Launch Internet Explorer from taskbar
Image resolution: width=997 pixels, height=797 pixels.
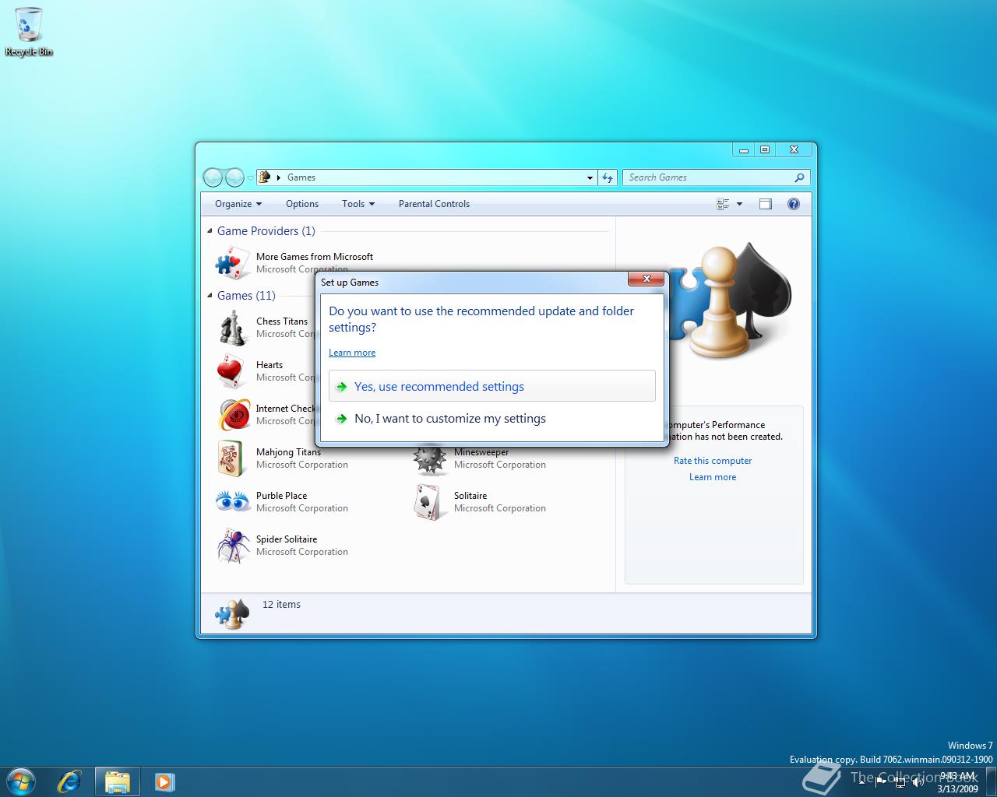(69, 781)
